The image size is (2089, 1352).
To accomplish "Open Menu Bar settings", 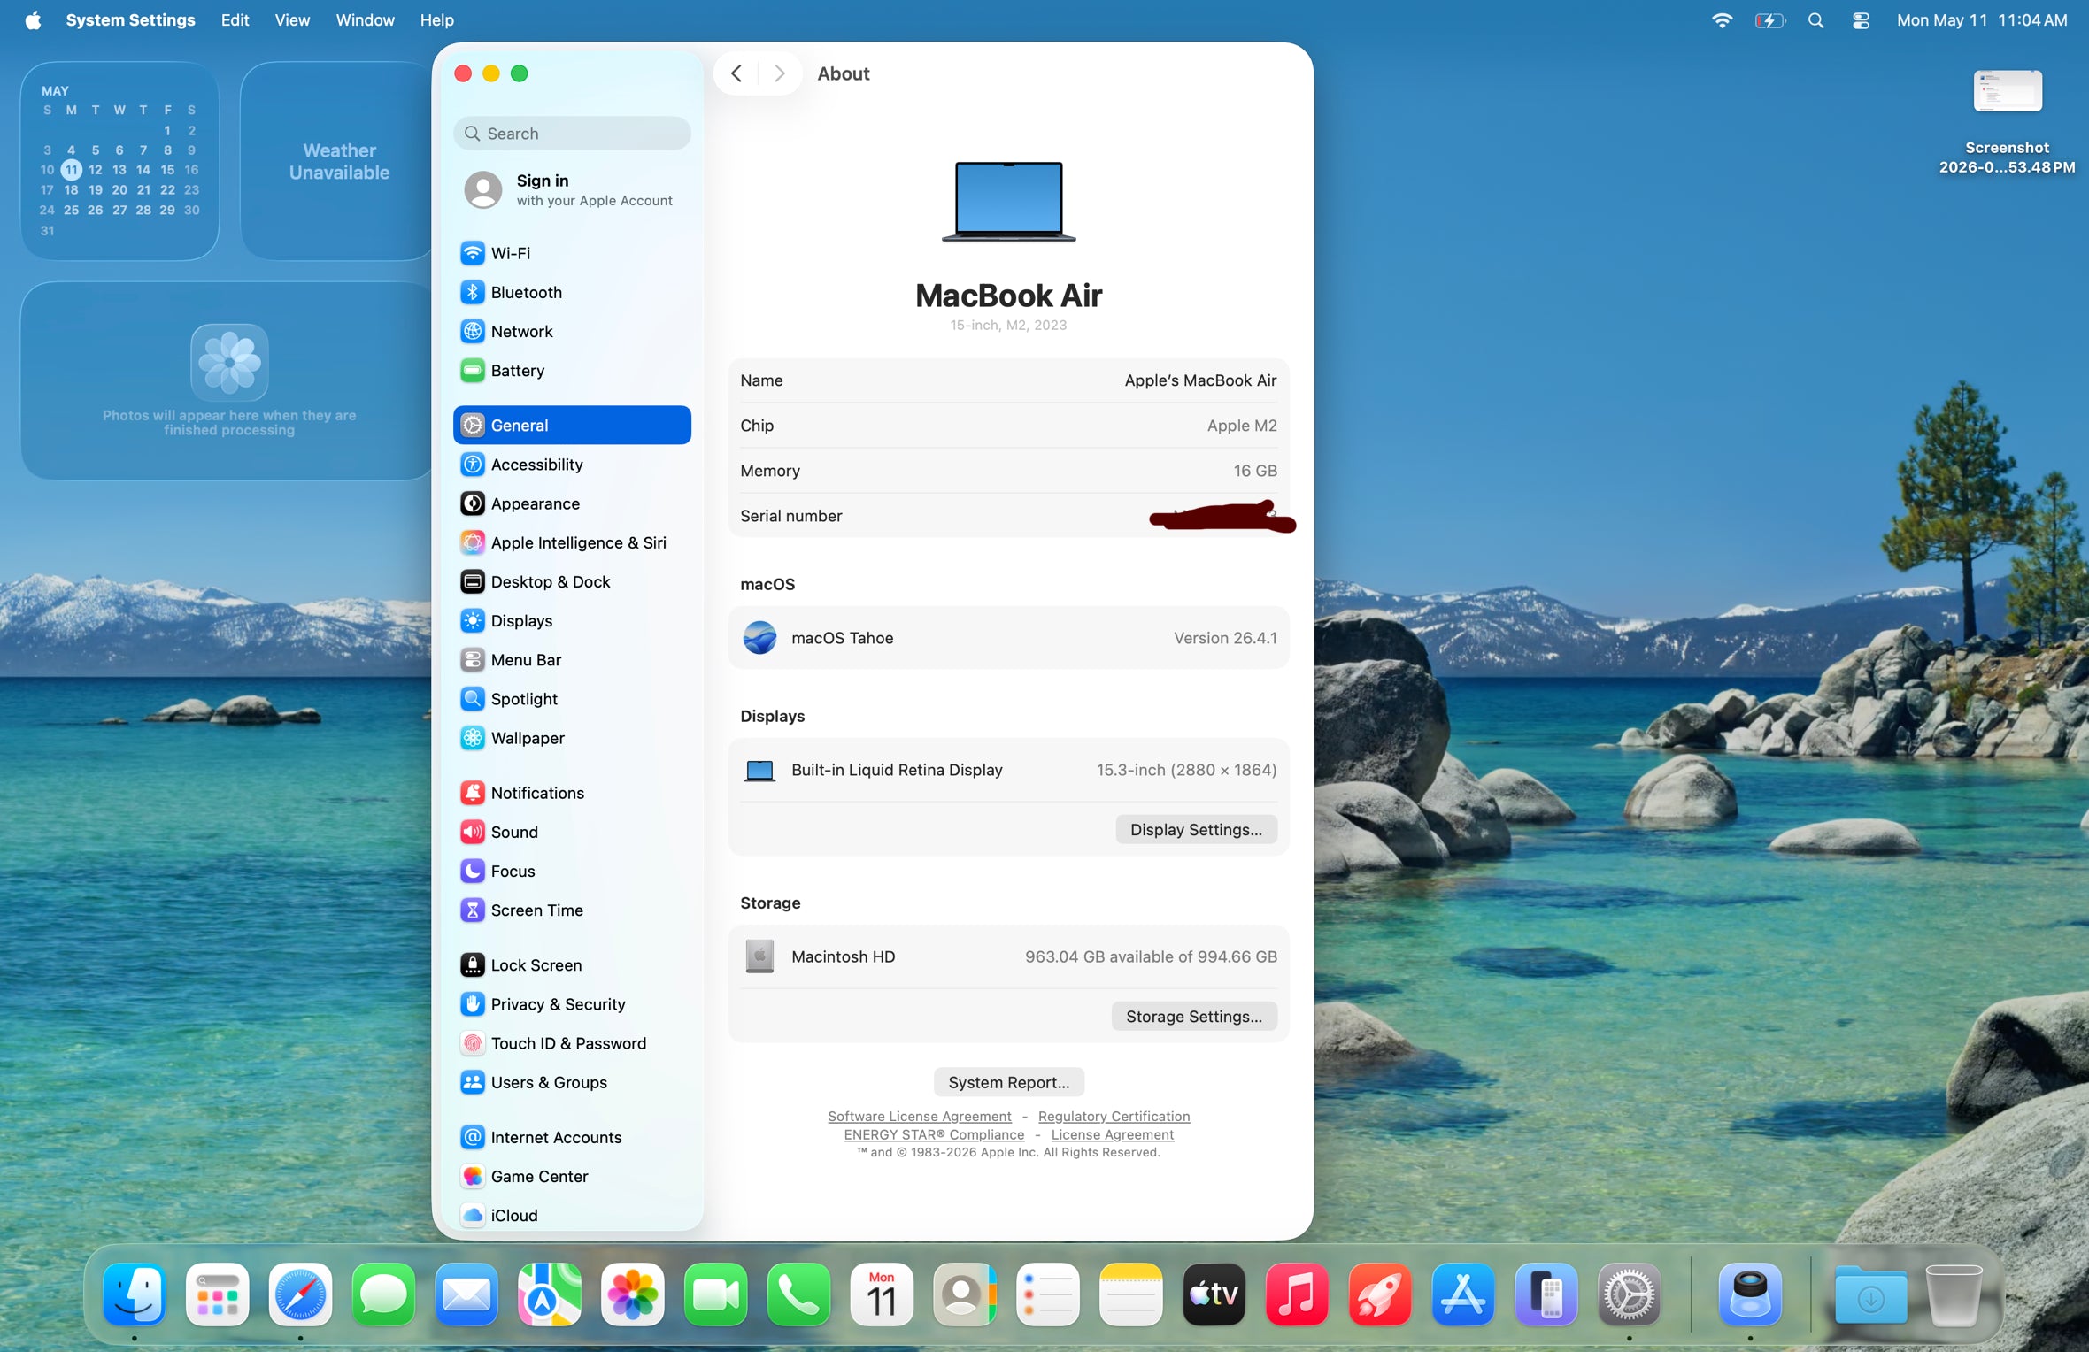I will [572, 660].
